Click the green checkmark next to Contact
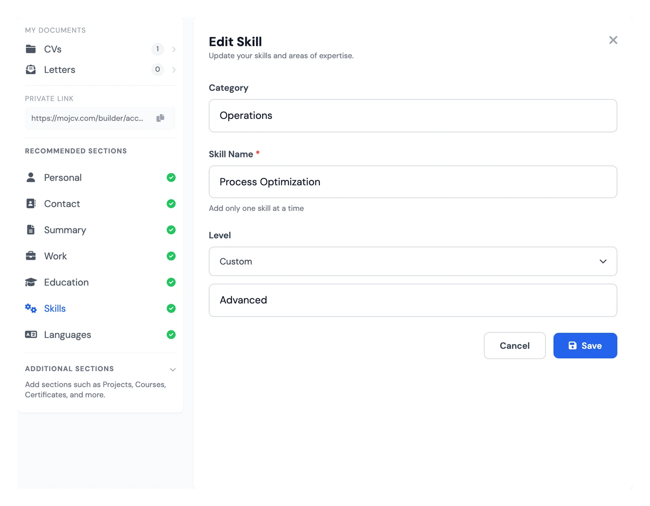This screenshot has height=506, width=650. [171, 204]
